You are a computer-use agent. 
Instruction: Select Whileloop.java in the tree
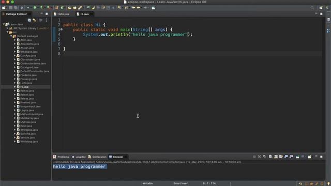pos(29,142)
